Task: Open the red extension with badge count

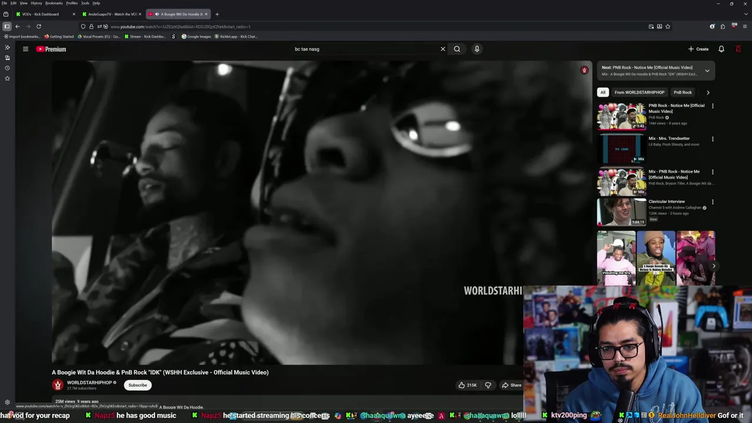Action: pos(734,26)
